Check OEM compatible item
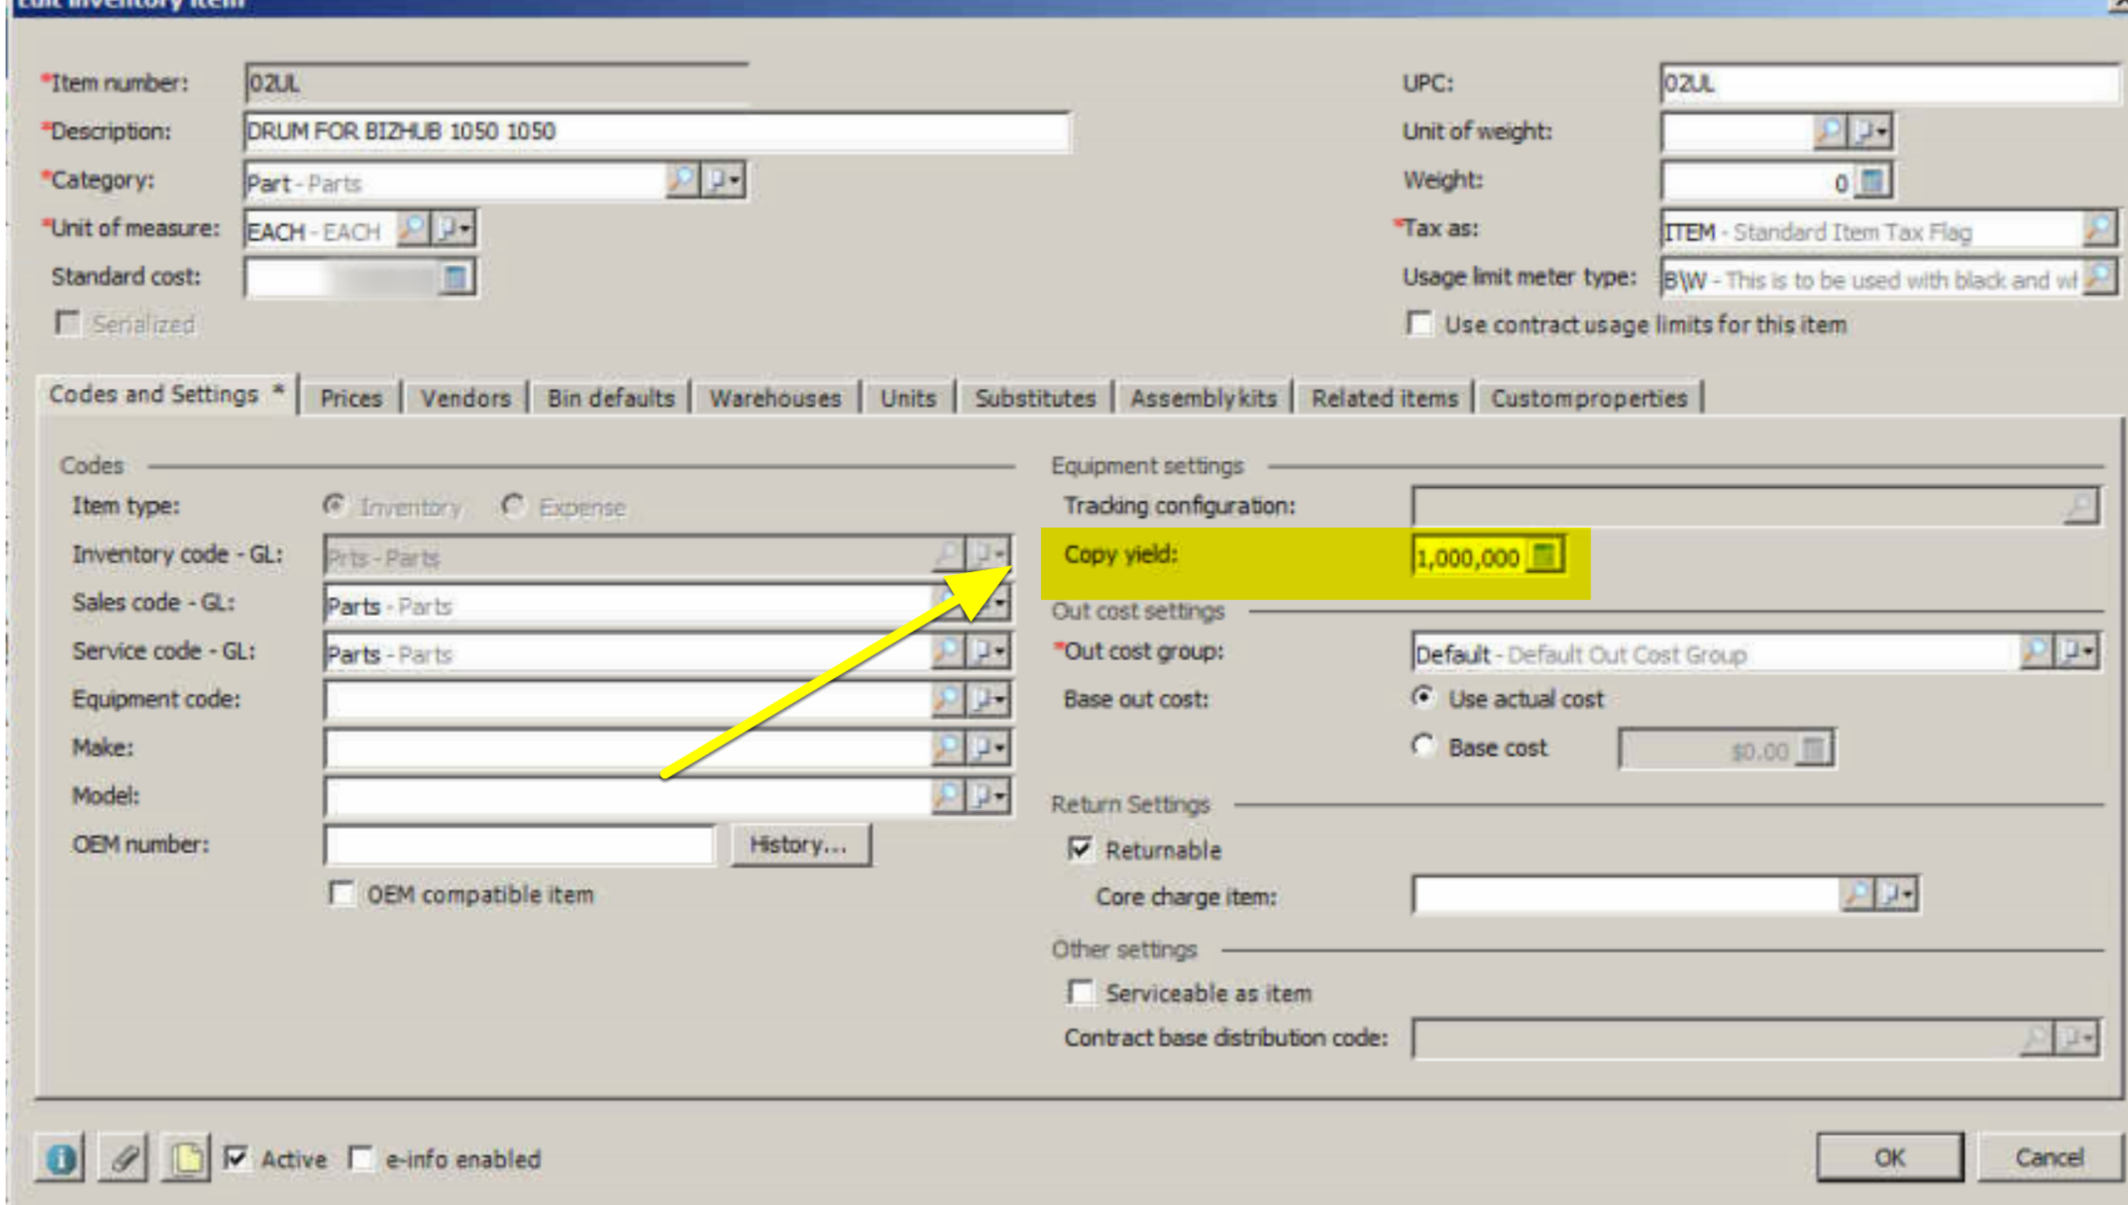 [341, 893]
